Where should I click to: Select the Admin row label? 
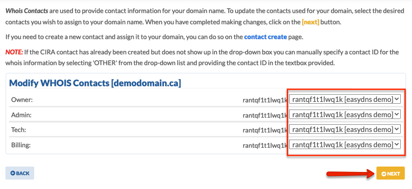click(x=21, y=114)
